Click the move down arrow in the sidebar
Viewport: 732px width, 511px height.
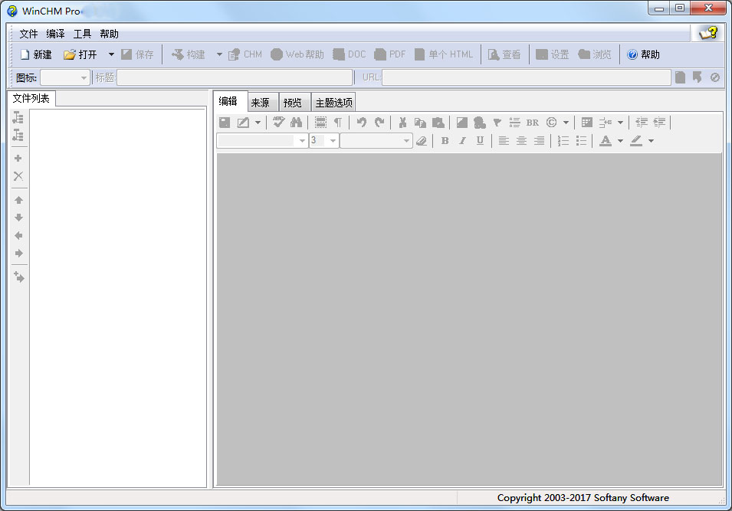click(18, 218)
